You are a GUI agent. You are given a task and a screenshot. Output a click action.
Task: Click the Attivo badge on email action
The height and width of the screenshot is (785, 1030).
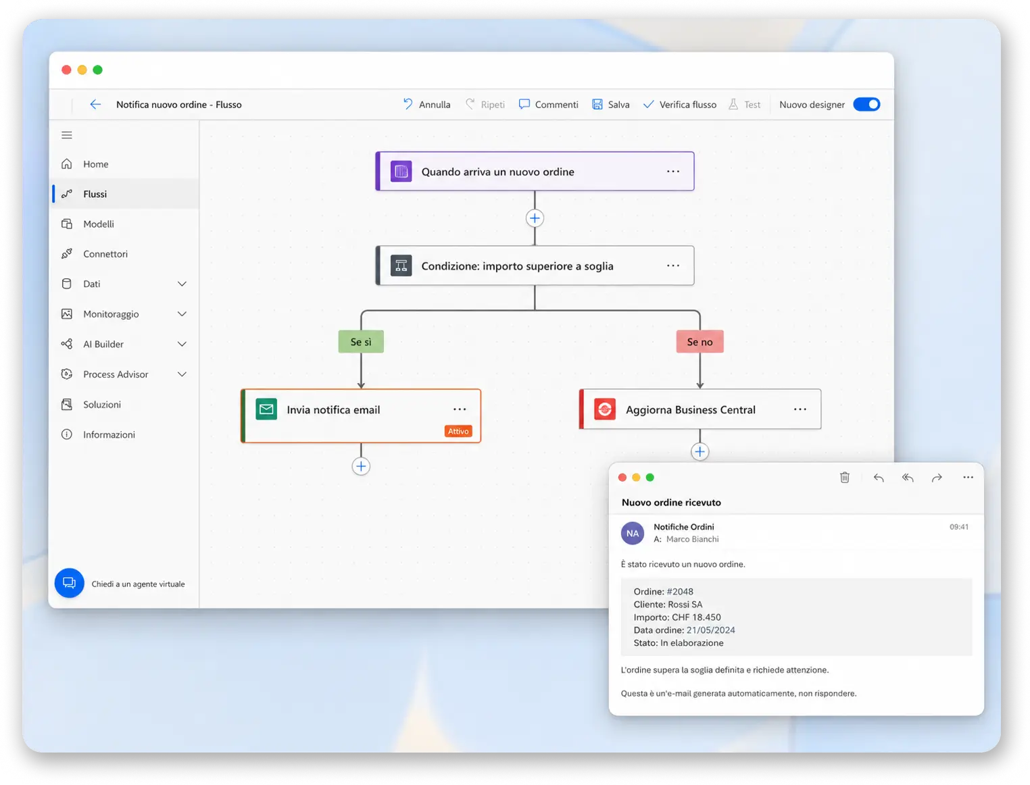click(458, 431)
